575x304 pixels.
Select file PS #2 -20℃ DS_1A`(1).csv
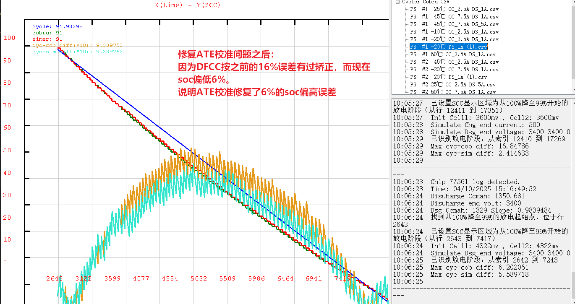pyautogui.click(x=448, y=77)
